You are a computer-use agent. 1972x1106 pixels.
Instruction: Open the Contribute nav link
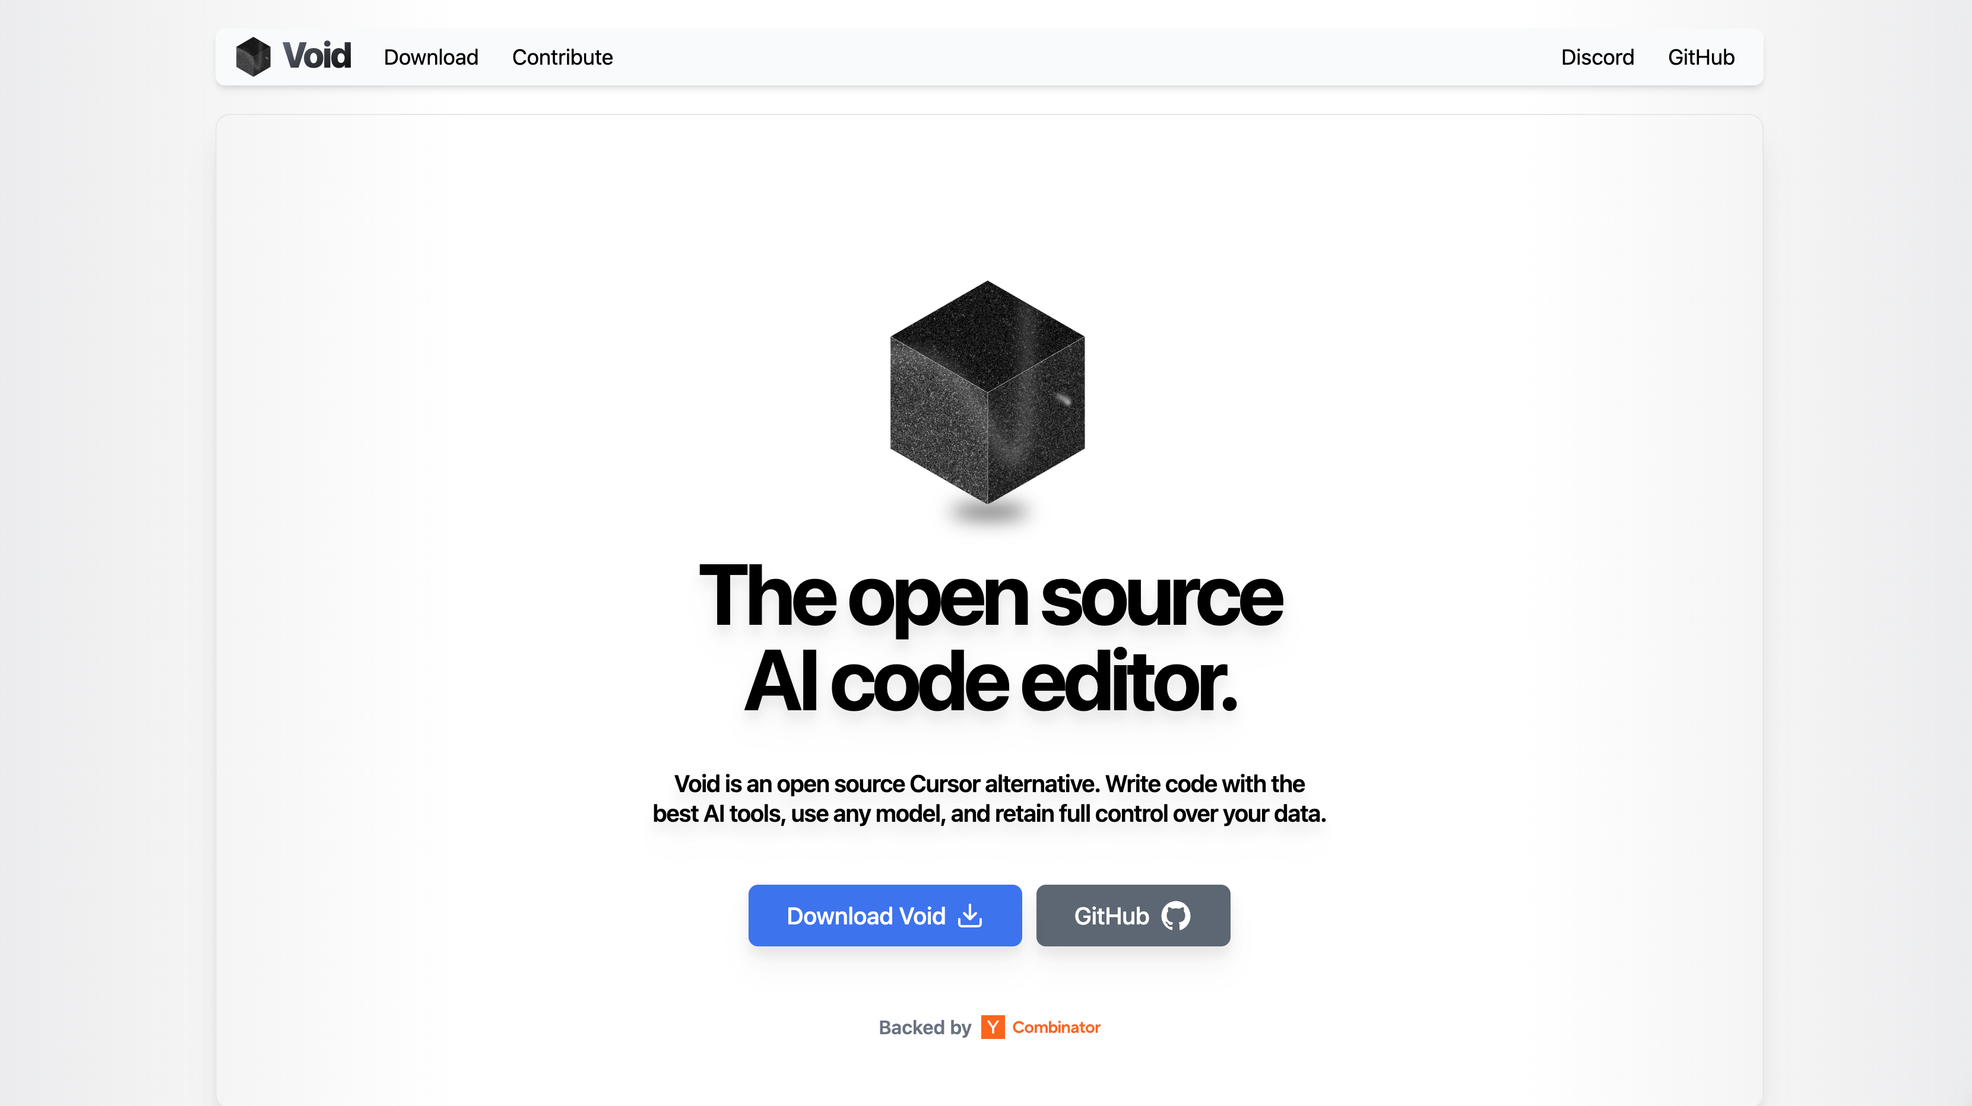[x=562, y=56]
